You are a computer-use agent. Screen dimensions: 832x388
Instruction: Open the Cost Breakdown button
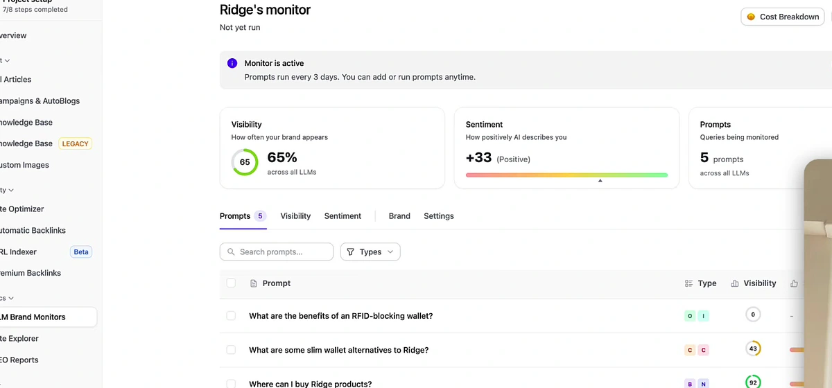782,17
